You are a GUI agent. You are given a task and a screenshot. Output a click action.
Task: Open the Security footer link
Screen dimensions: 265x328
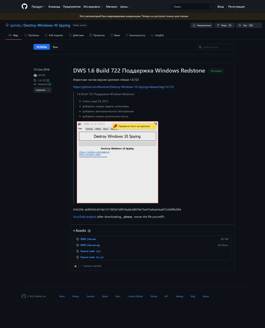click(90, 296)
